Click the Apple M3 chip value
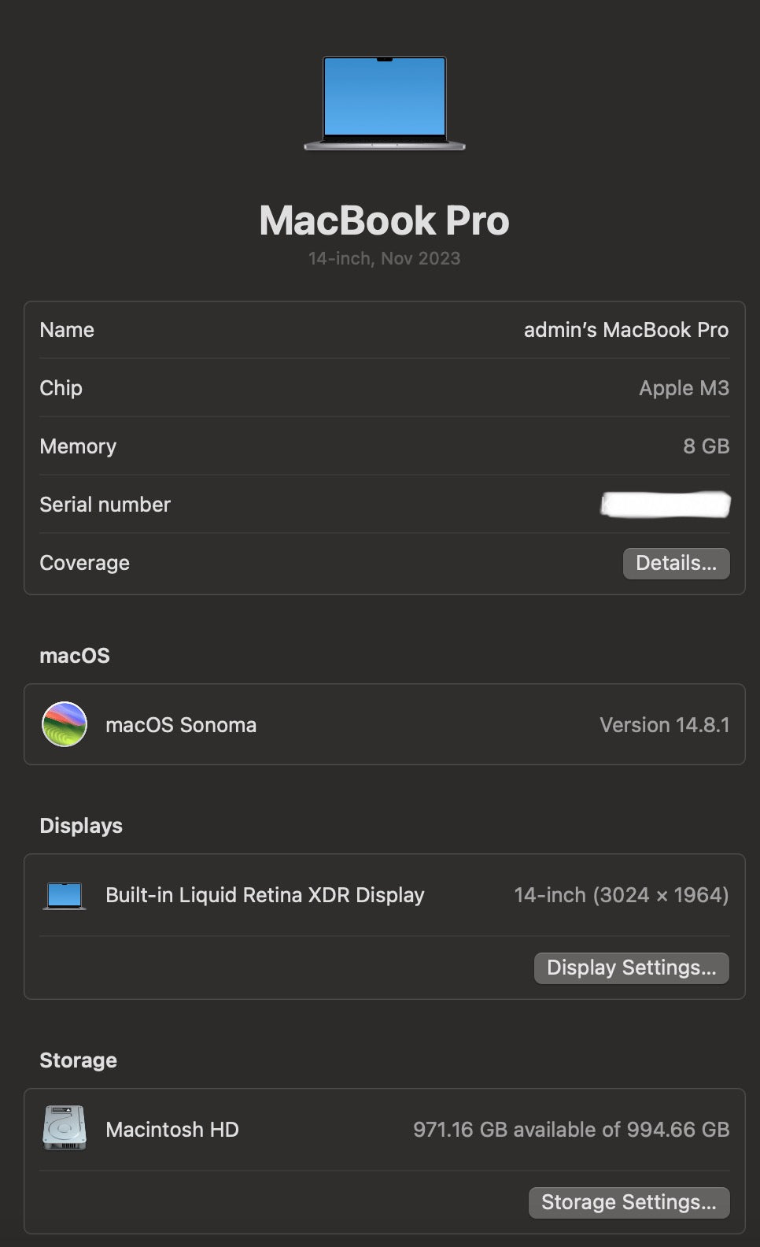Viewport: 760px width, 1247px height. (684, 388)
